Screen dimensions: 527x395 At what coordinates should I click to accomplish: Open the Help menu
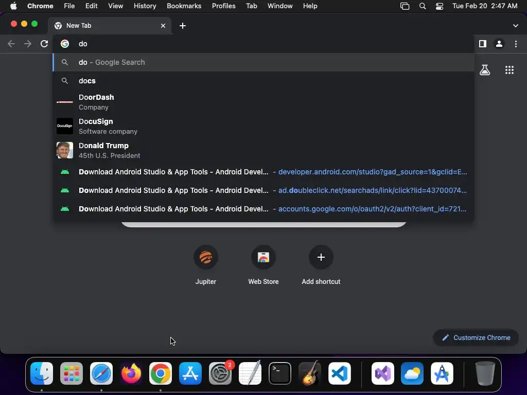(310, 6)
